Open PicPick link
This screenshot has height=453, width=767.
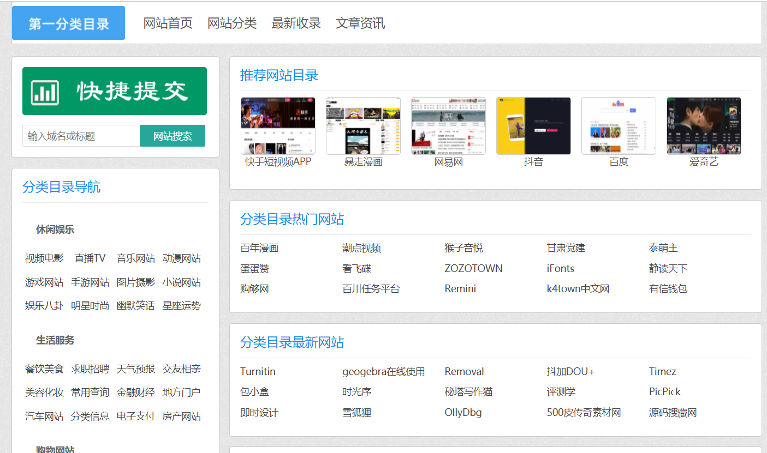coord(665,392)
